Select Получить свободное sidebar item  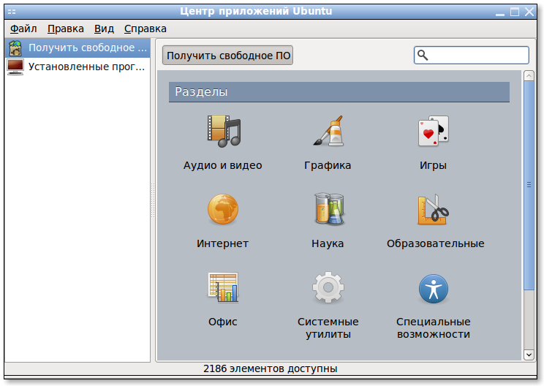click(78, 48)
